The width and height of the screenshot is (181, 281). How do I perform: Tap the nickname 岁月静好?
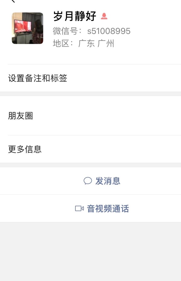[x=75, y=16]
